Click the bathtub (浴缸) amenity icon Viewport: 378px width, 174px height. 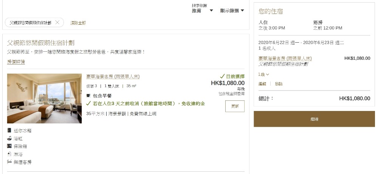click(9, 138)
